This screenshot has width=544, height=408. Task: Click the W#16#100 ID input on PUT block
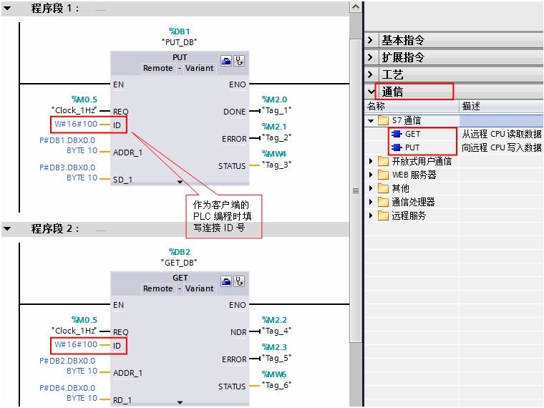[76, 124]
